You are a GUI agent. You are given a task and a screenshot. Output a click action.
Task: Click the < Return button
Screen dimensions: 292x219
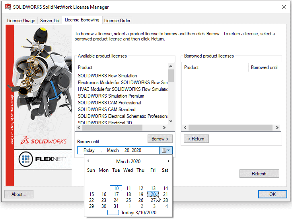(x=196, y=139)
